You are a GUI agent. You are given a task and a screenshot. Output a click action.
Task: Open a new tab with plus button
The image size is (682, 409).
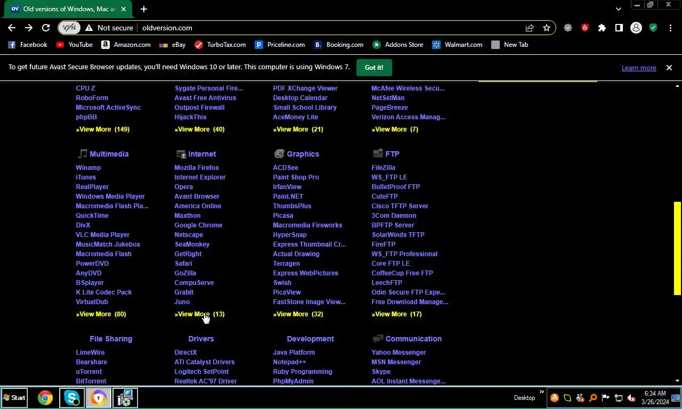144,9
